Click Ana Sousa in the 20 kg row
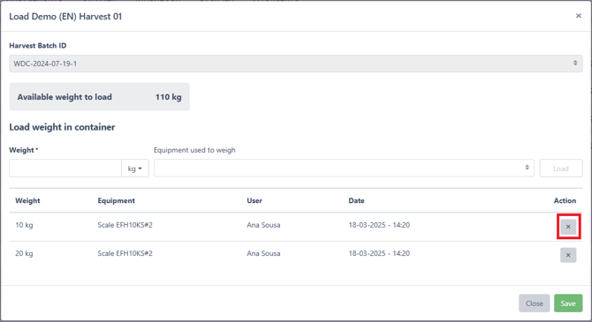This screenshot has width=592, height=322. (263, 253)
